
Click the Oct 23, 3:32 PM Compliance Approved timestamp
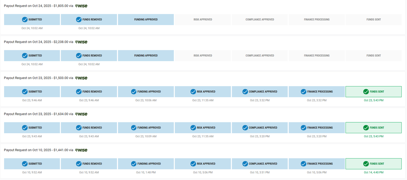pyautogui.click(x=260, y=100)
